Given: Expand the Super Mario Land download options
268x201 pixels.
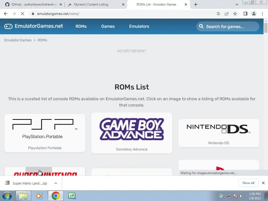Looking at the screenshot, I should click(x=56, y=183).
